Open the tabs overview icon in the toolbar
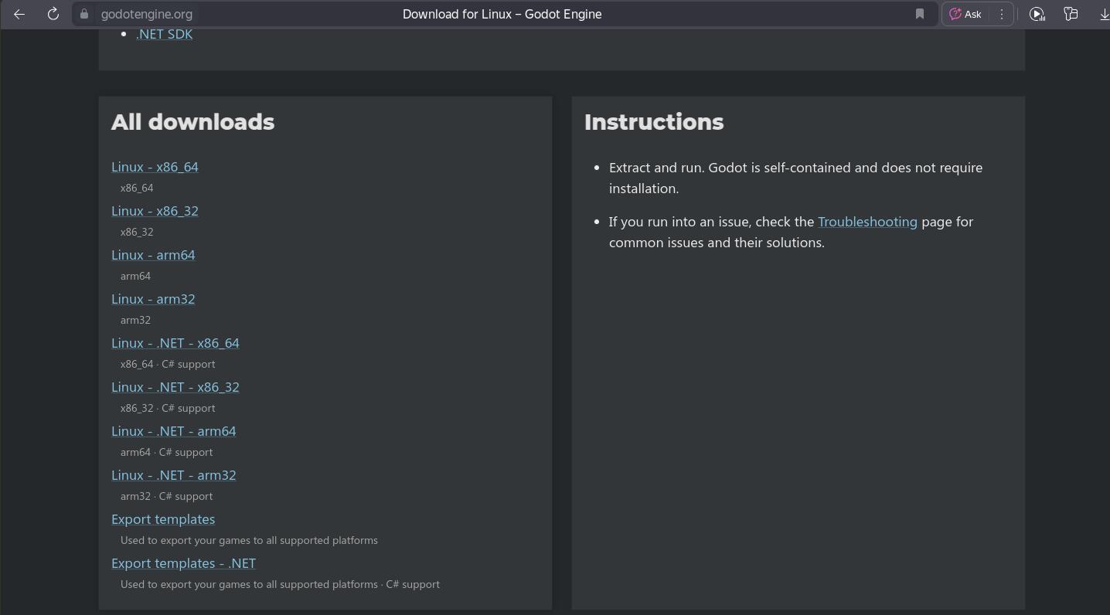The width and height of the screenshot is (1110, 615). pyautogui.click(x=1071, y=14)
